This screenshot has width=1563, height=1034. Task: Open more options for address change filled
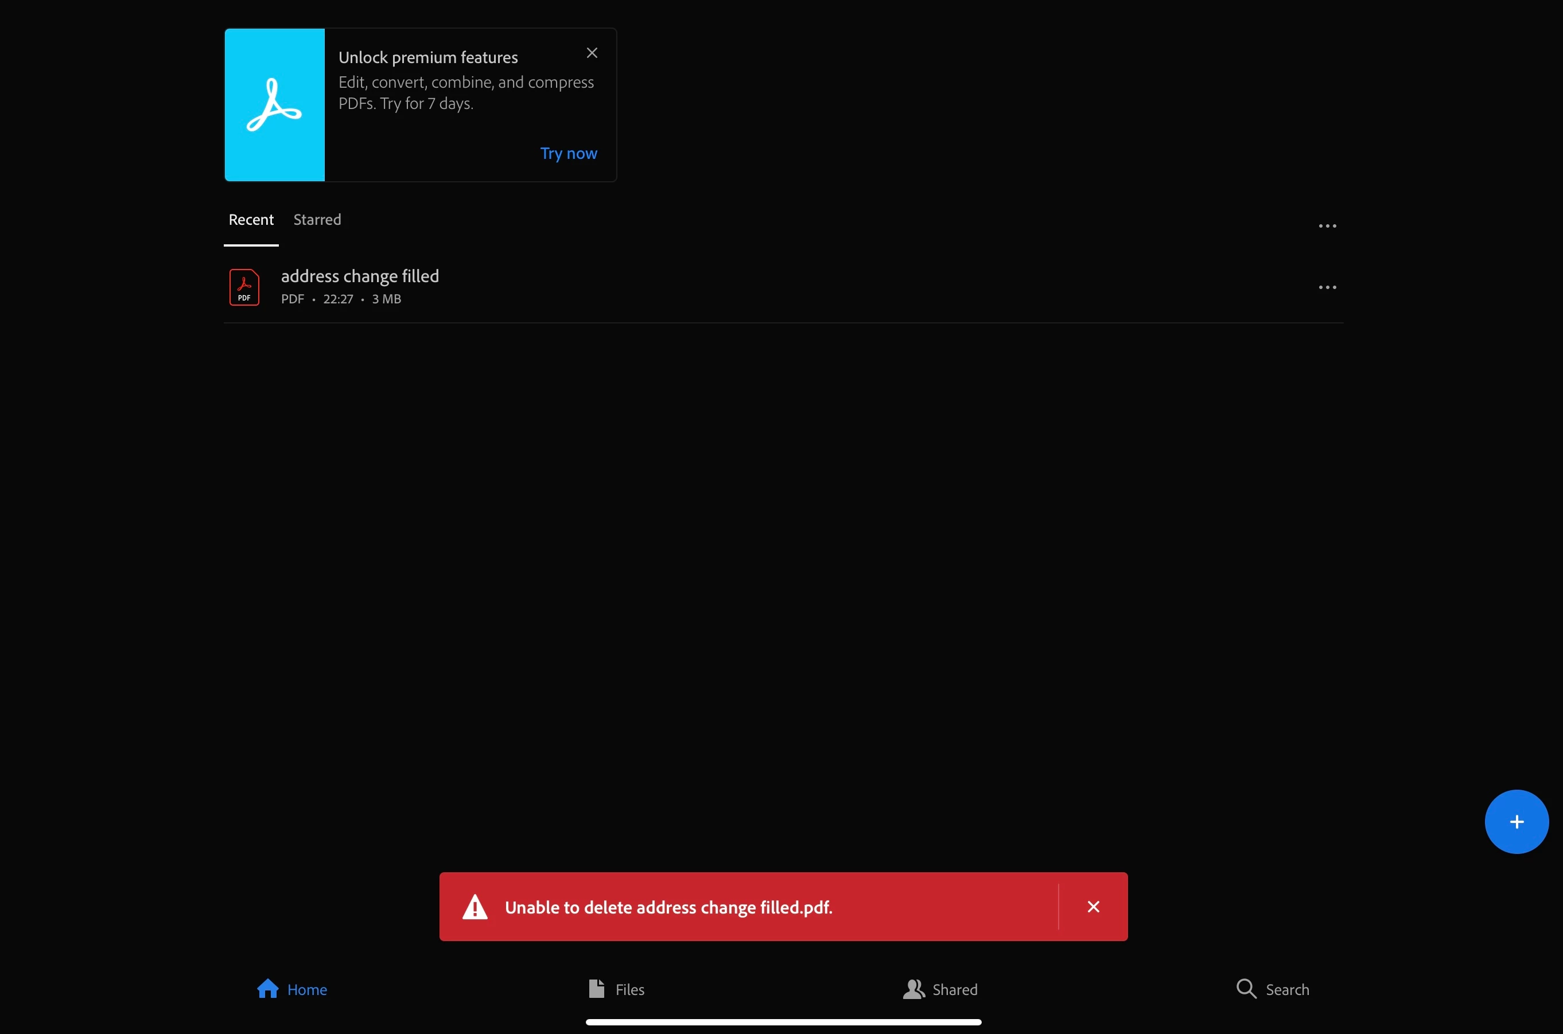(1327, 287)
